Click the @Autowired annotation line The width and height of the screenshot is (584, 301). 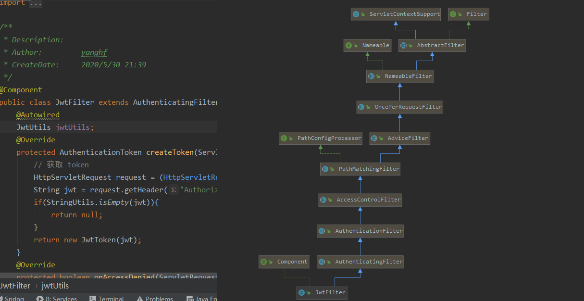[x=38, y=115]
